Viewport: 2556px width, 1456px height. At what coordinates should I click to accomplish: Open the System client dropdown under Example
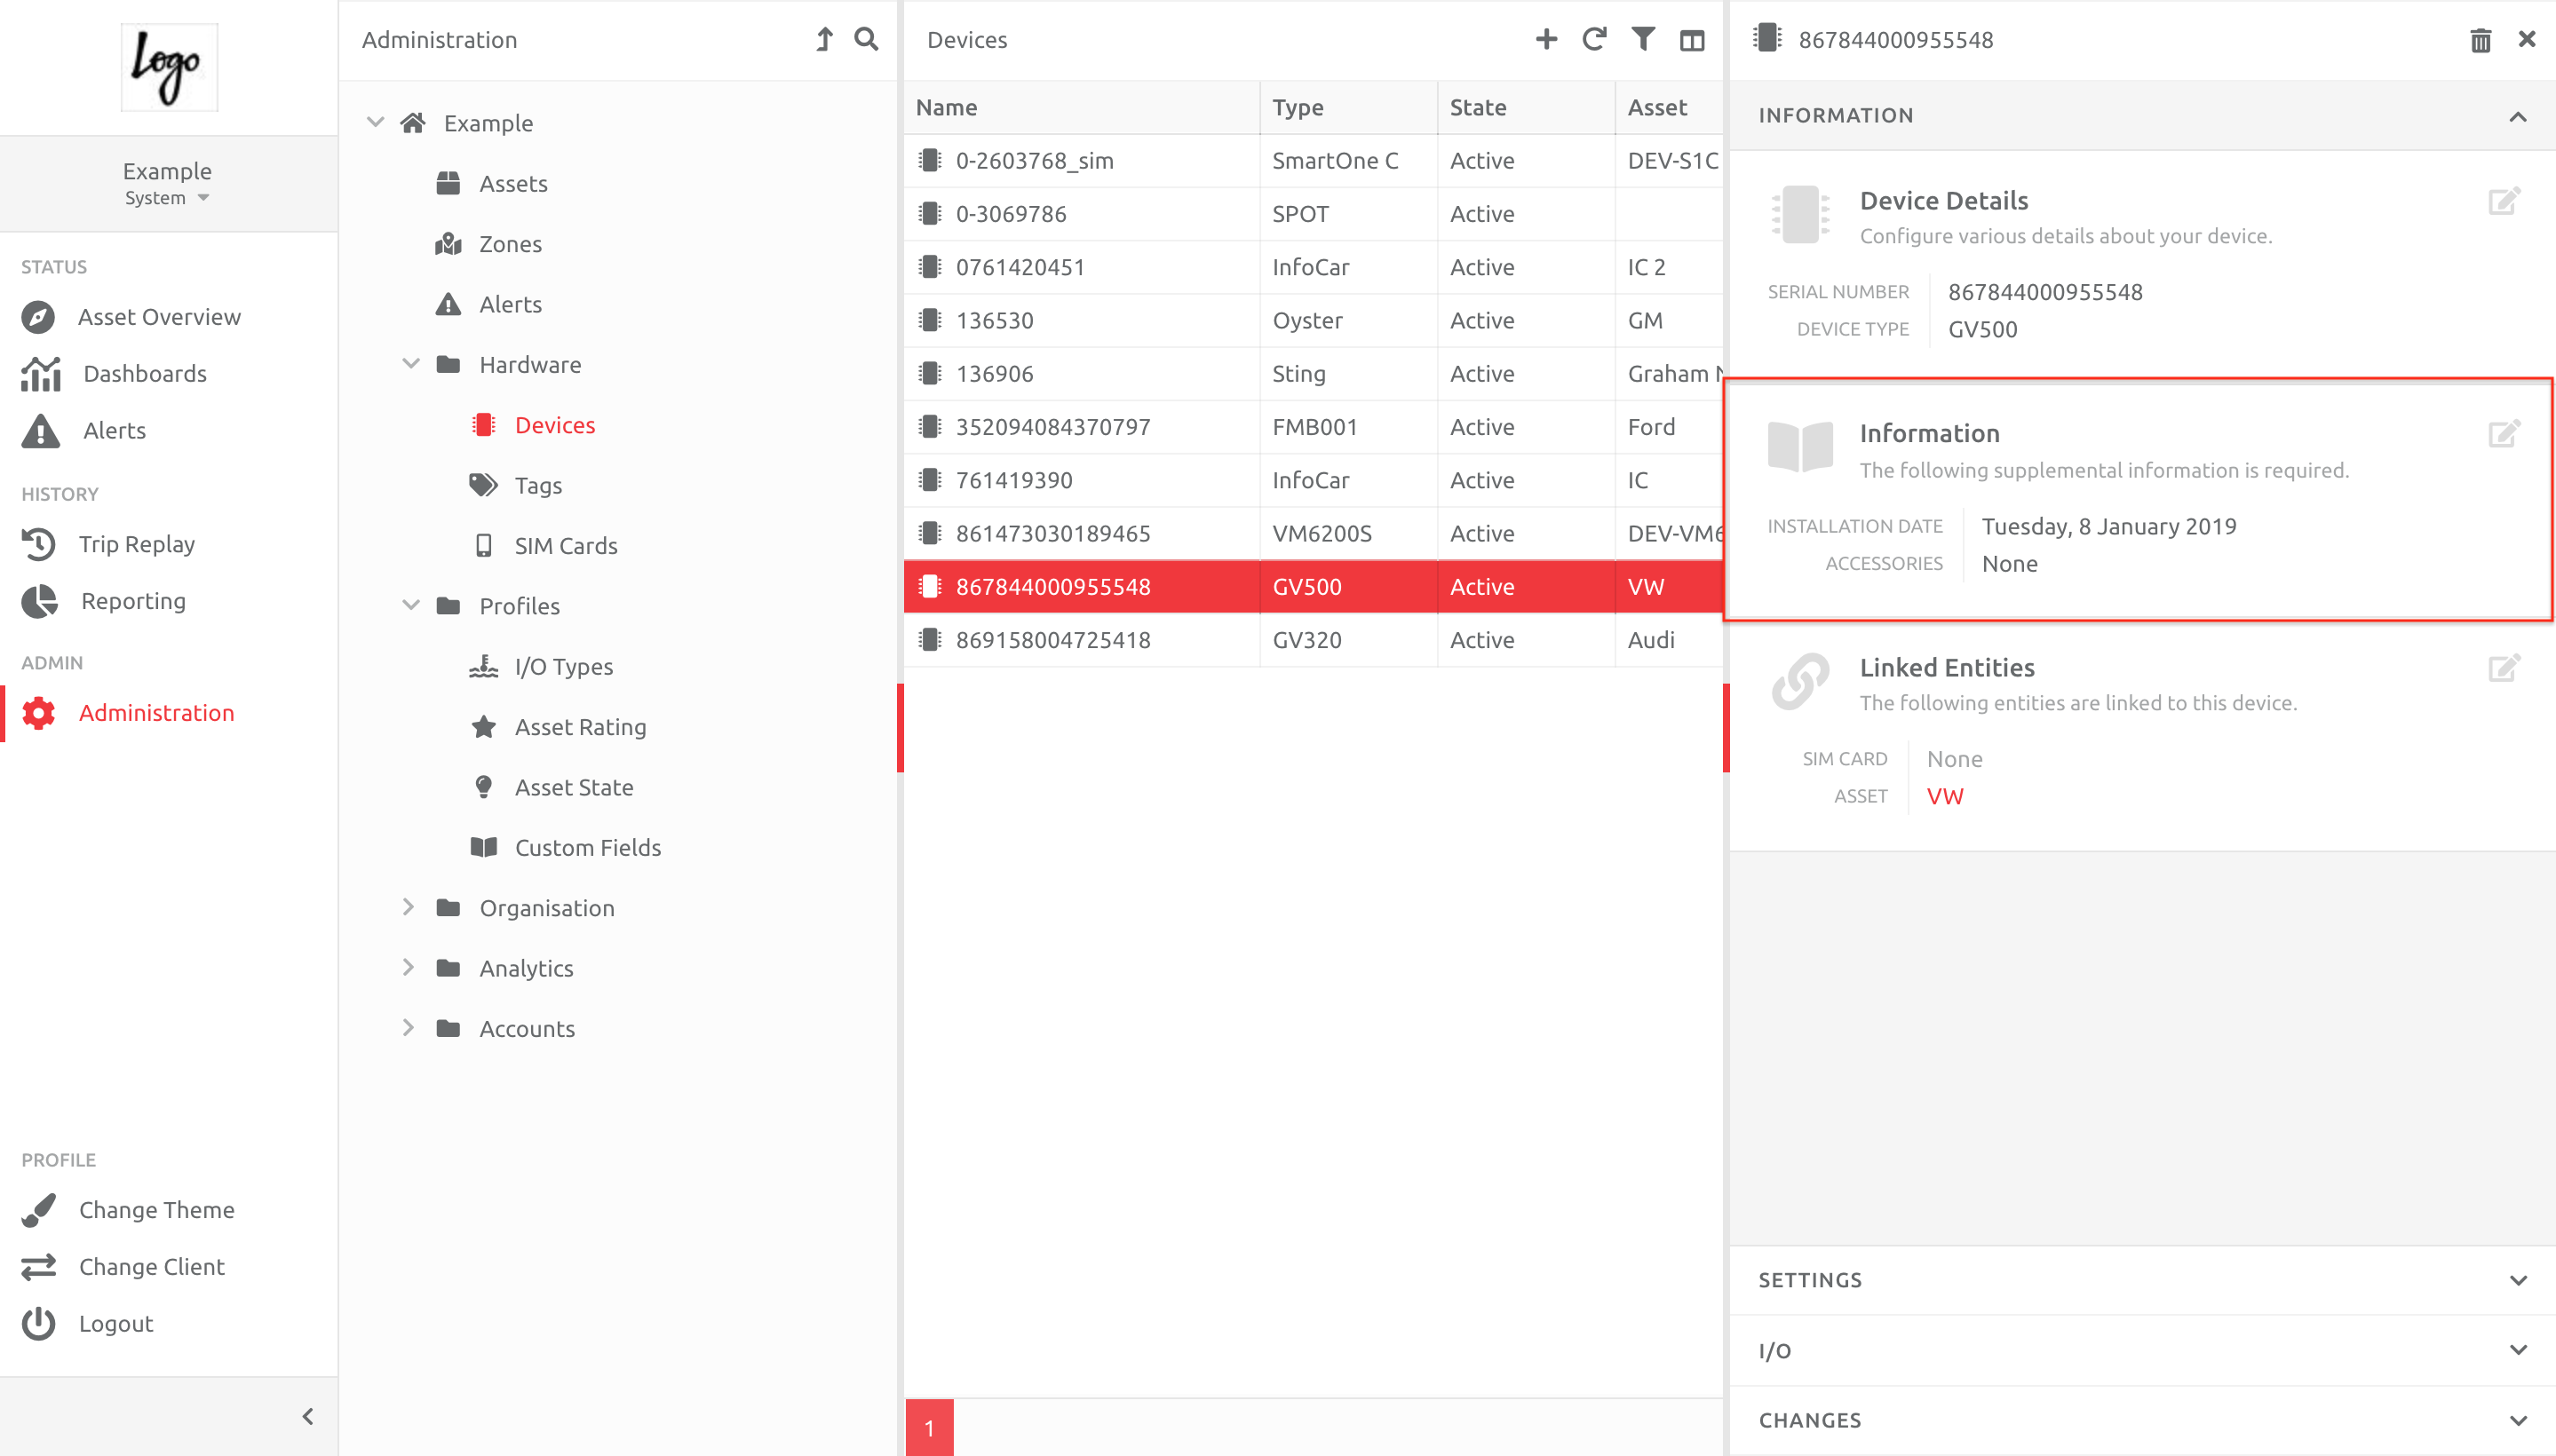pyautogui.click(x=166, y=197)
